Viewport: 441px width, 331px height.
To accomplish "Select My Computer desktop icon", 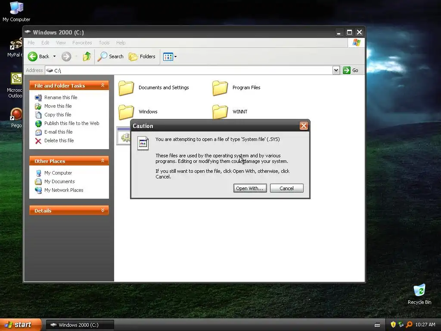I will tap(16, 12).
